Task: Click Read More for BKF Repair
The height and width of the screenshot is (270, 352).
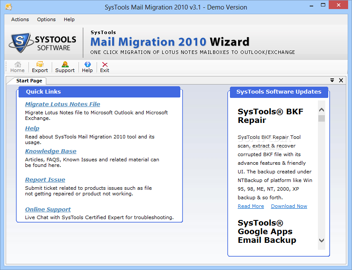Action: 251,206
